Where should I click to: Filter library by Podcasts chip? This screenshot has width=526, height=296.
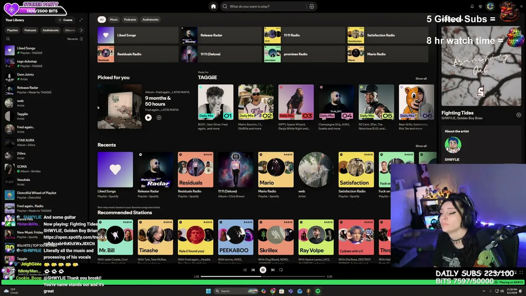[30, 30]
